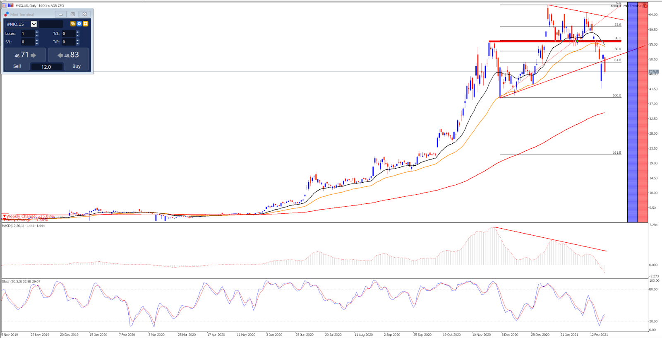Click the blue-red bars icon beside the #NIO.US title
The width and height of the screenshot is (662, 338).
click(11, 5)
